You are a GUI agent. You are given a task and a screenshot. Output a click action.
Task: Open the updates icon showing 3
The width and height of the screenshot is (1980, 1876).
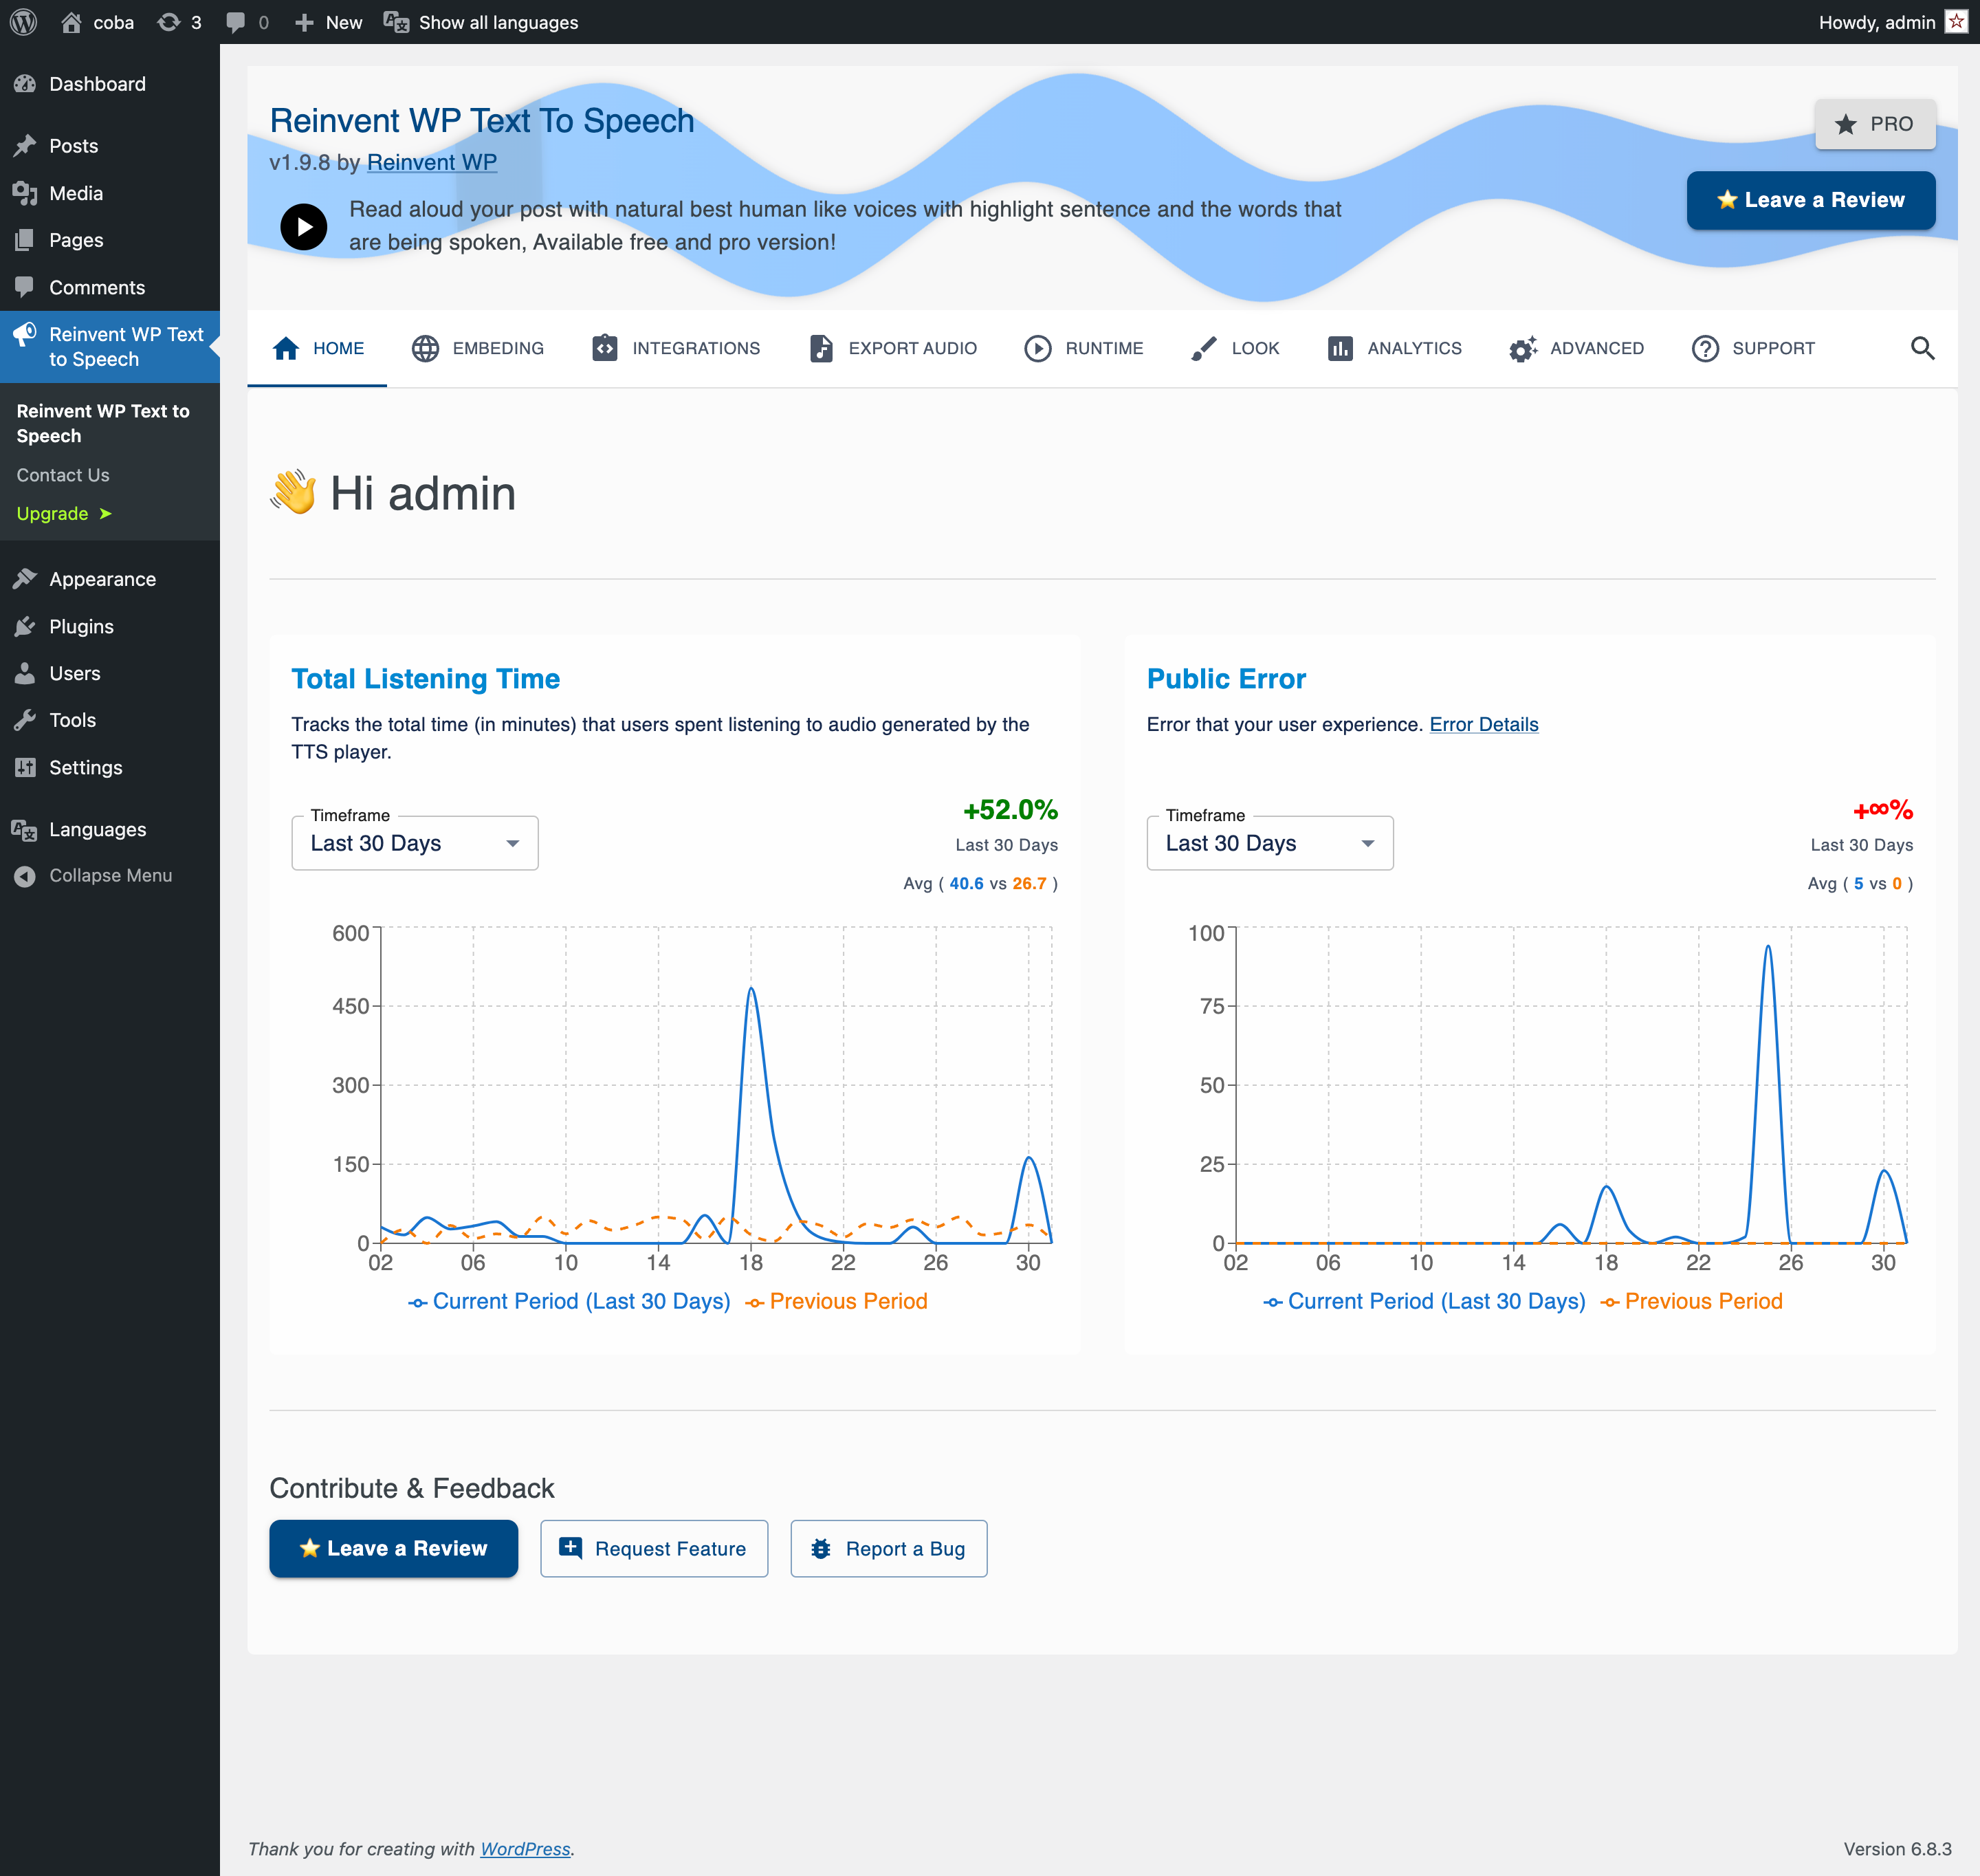(x=180, y=22)
